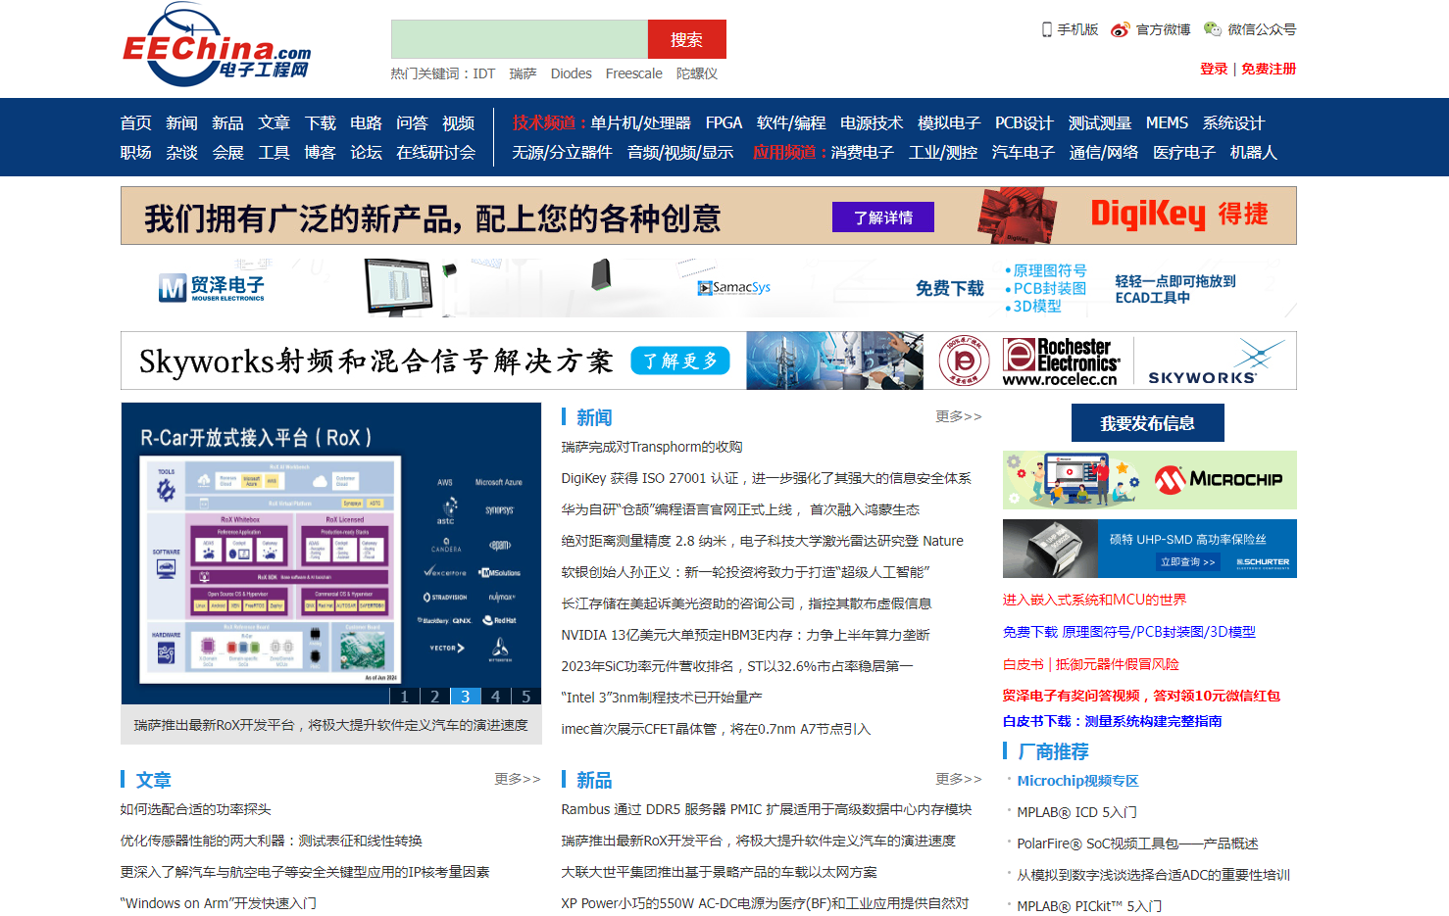Viewport: 1449px width, 916px height.
Task: Click the hot keyword Freescale
Action: click(633, 73)
